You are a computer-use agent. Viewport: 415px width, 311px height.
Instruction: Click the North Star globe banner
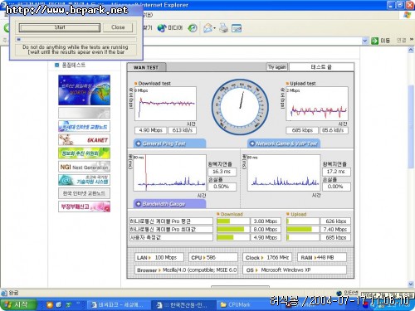(84, 90)
